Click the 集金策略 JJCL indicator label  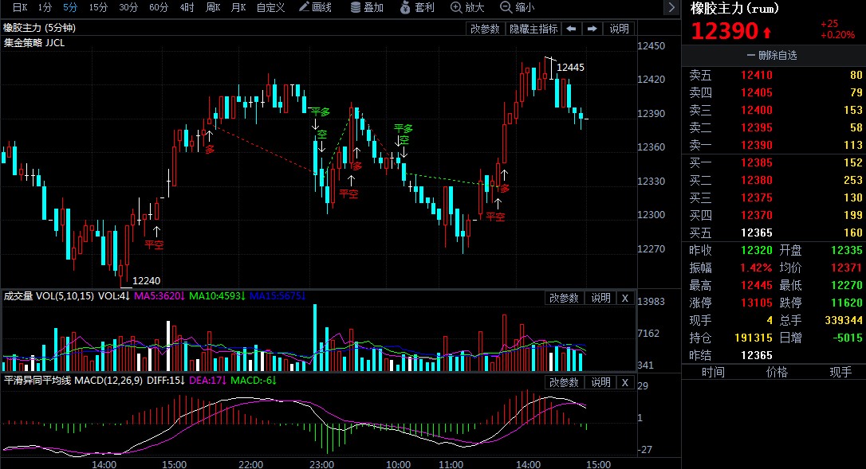click(34, 43)
